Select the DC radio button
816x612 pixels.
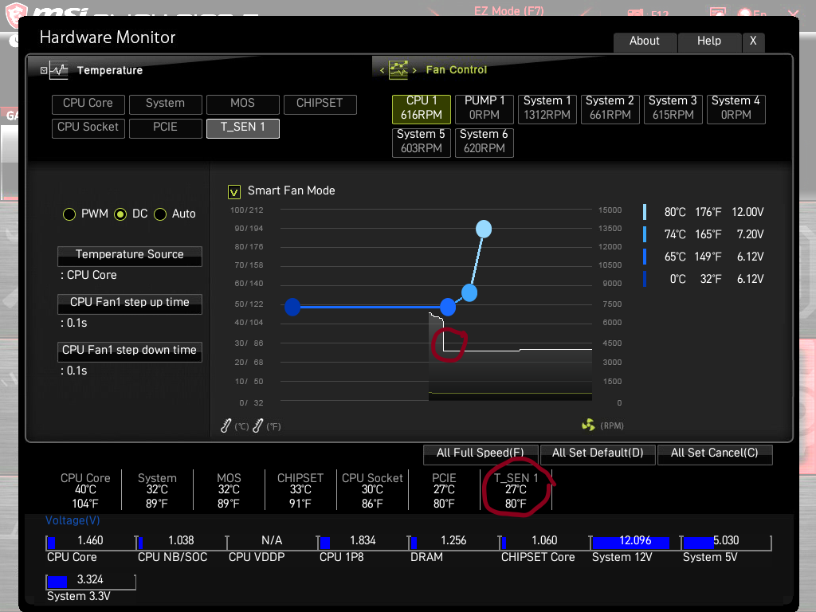point(120,214)
